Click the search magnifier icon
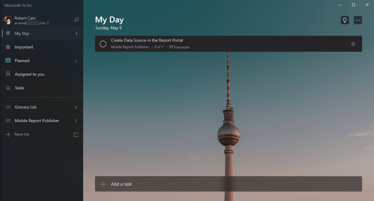 pos(76,20)
